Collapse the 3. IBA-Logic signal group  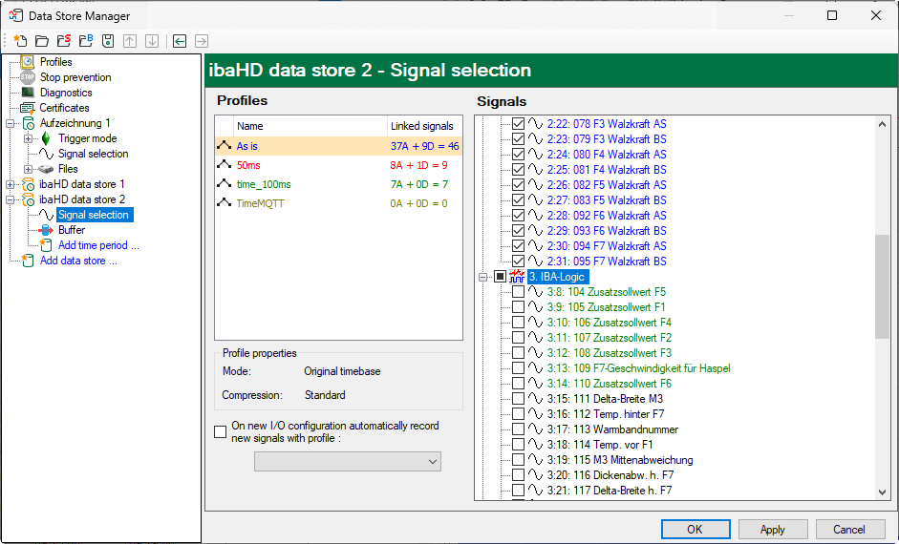[x=483, y=277]
